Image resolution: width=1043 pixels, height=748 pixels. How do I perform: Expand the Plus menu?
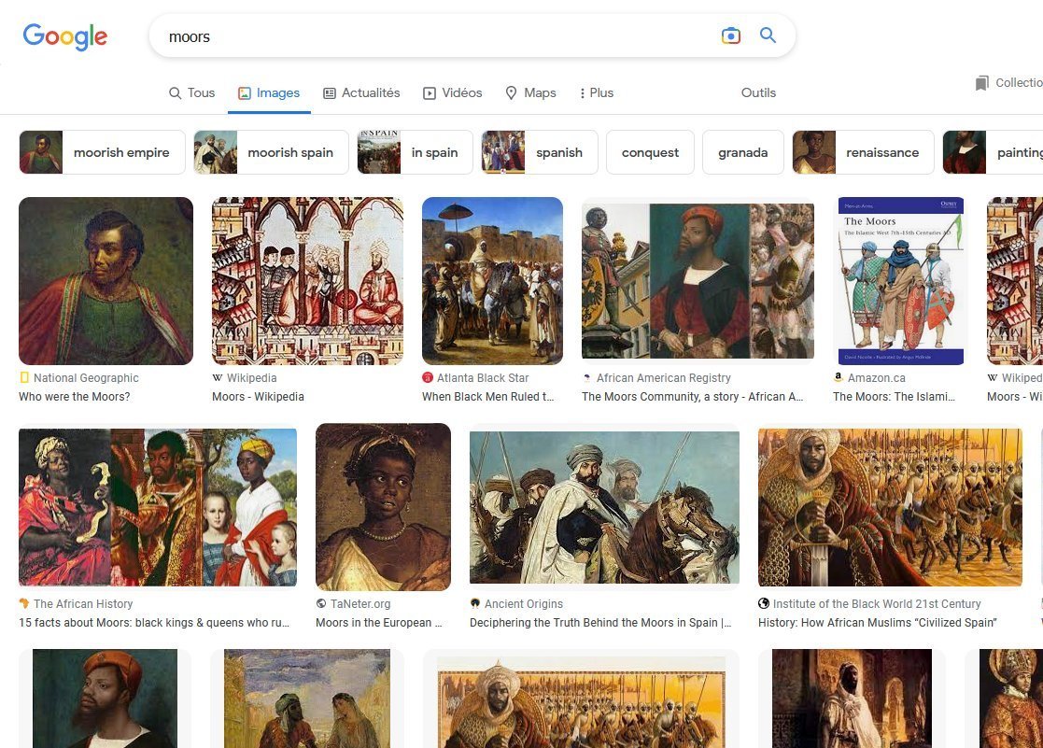[597, 92]
